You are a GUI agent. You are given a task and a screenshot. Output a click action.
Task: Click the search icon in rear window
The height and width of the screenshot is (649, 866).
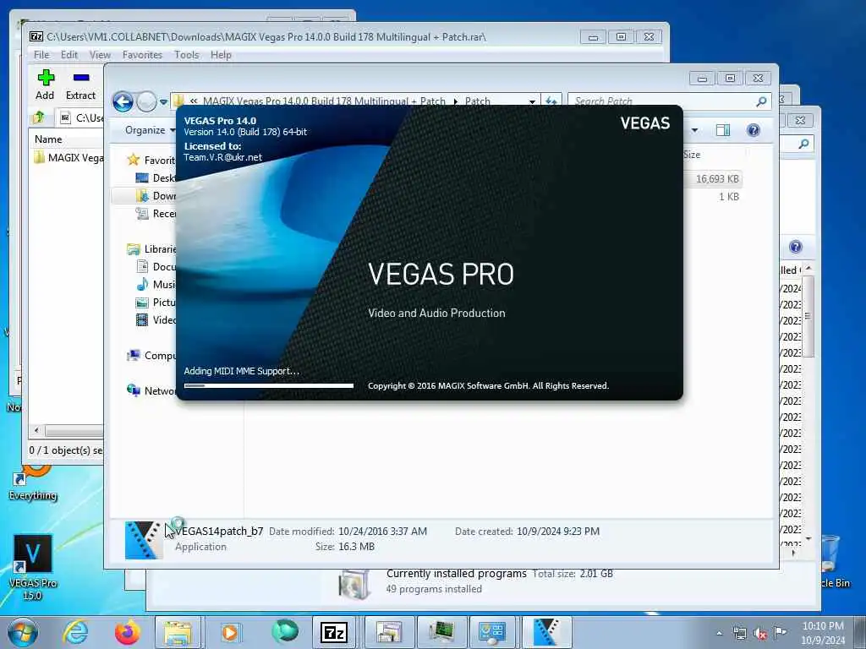pyautogui.click(x=803, y=144)
